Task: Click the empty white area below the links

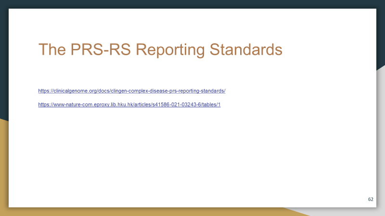Action: 192,154
